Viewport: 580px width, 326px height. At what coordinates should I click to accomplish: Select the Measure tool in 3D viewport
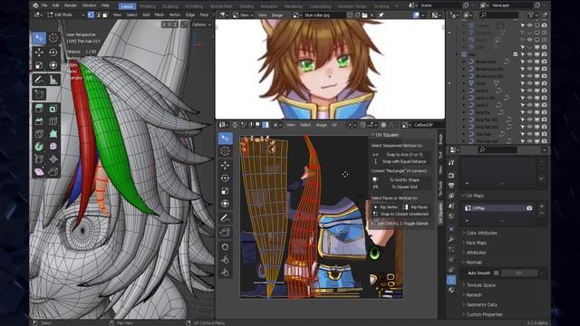(53, 80)
